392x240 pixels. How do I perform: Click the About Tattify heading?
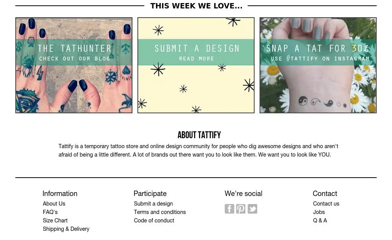(x=199, y=135)
